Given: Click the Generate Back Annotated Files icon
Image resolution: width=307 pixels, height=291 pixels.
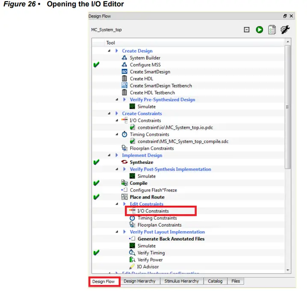Looking at the screenshot, I should click(132, 239).
